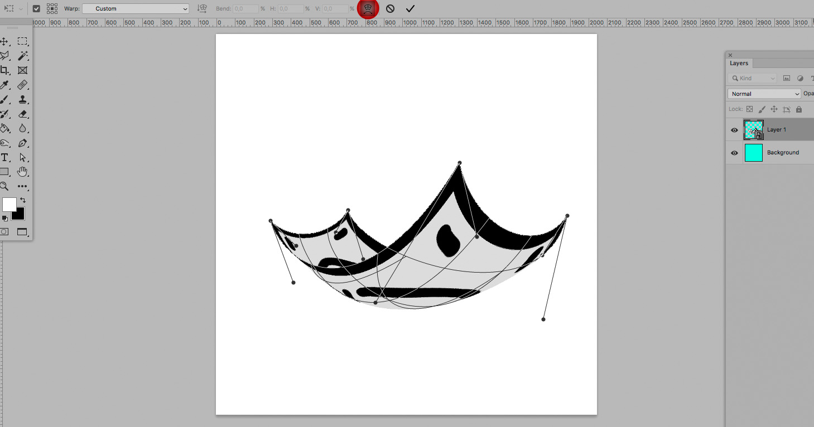Select the Type tool
Screen dimensions: 814x427
[4, 157]
